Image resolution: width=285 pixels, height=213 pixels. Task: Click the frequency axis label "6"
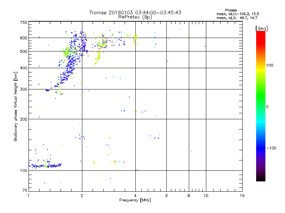tap(166, 196)
